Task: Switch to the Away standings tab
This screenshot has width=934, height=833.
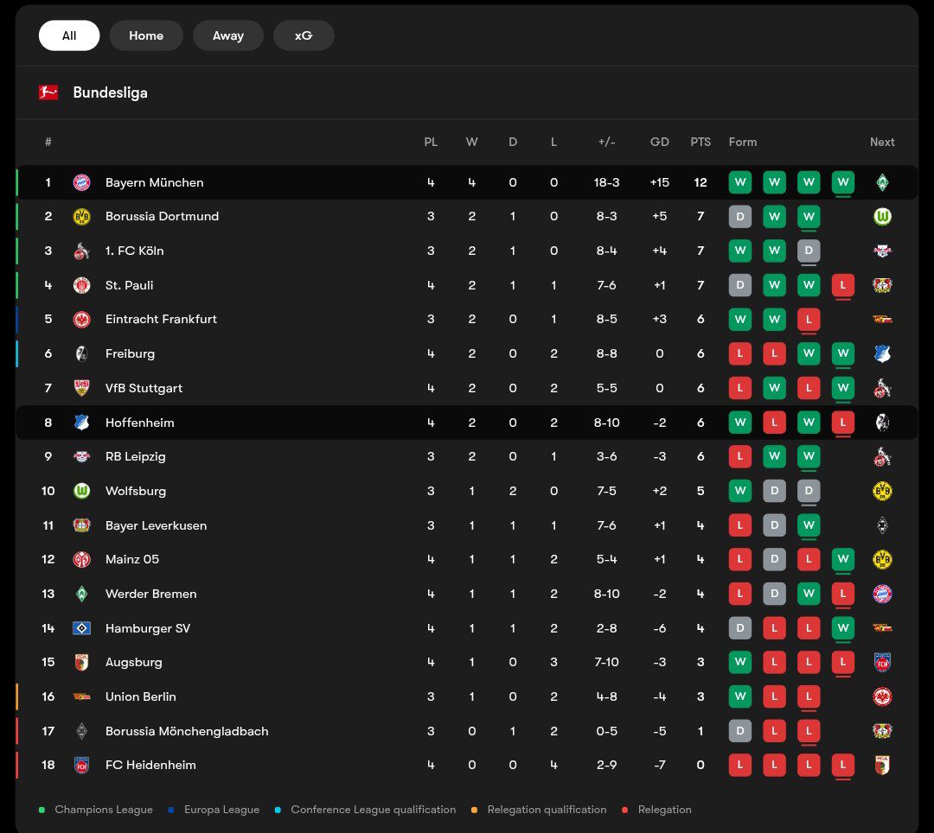Action: point(228,35)
